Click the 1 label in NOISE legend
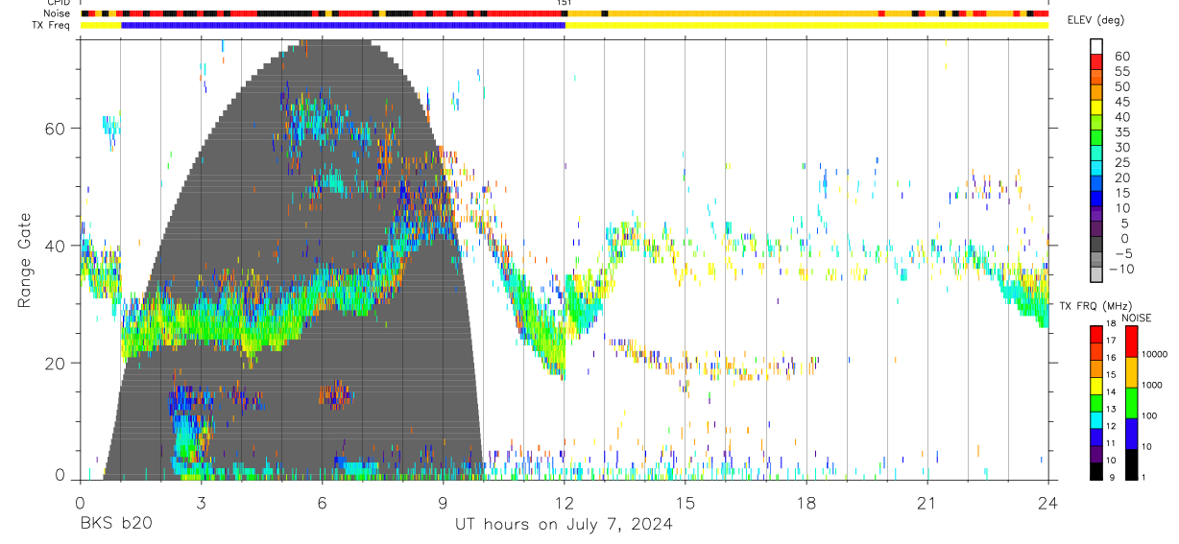This screenshot has width=1179, height=544. click(1145, 477)
